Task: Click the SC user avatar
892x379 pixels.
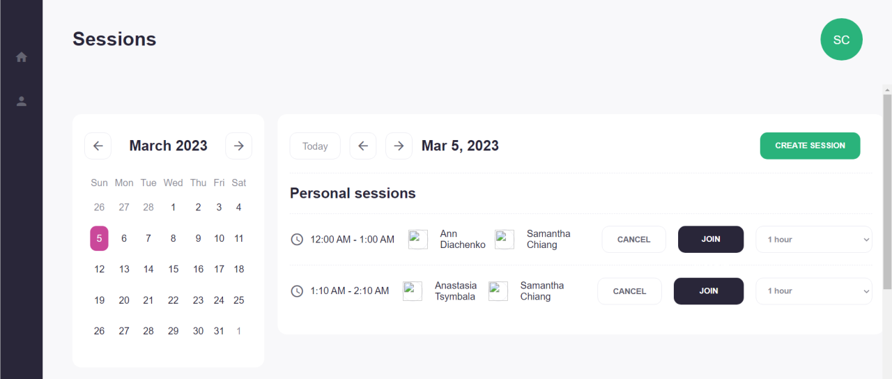Action: click(x=841, y=40)
